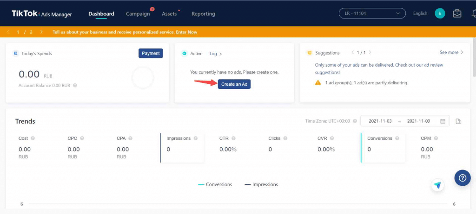Click the Create an Ad button
Screen dimensions: 476x214
tap(234, 84)
